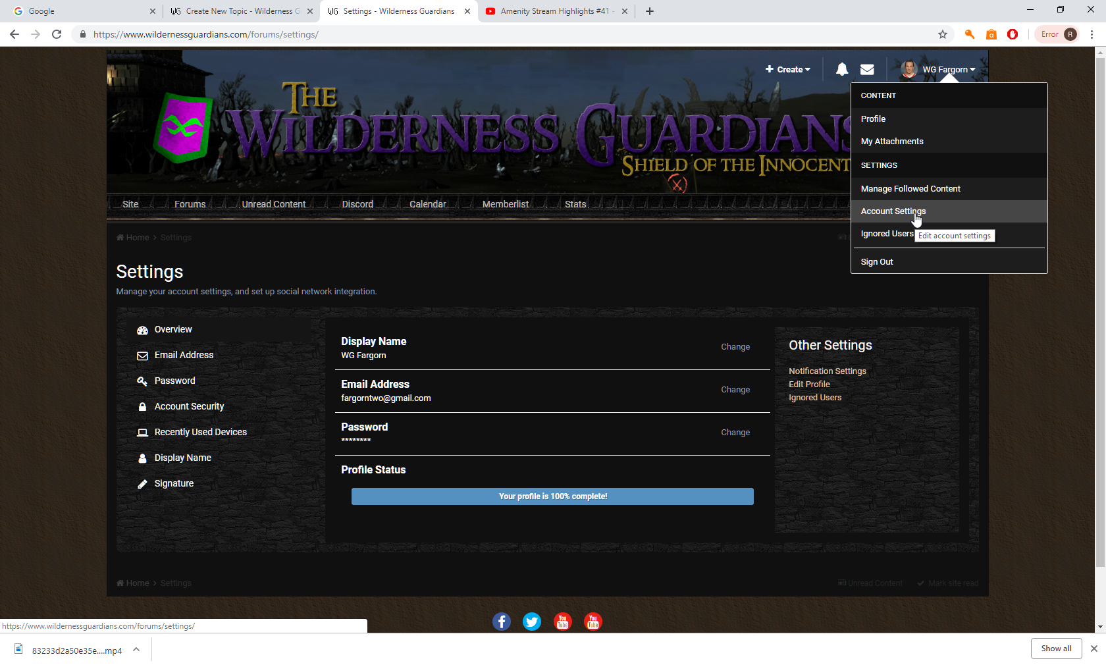Open the Forums navigation item
The width and height of the screenshot is (1106, 665).
[190, 204]
